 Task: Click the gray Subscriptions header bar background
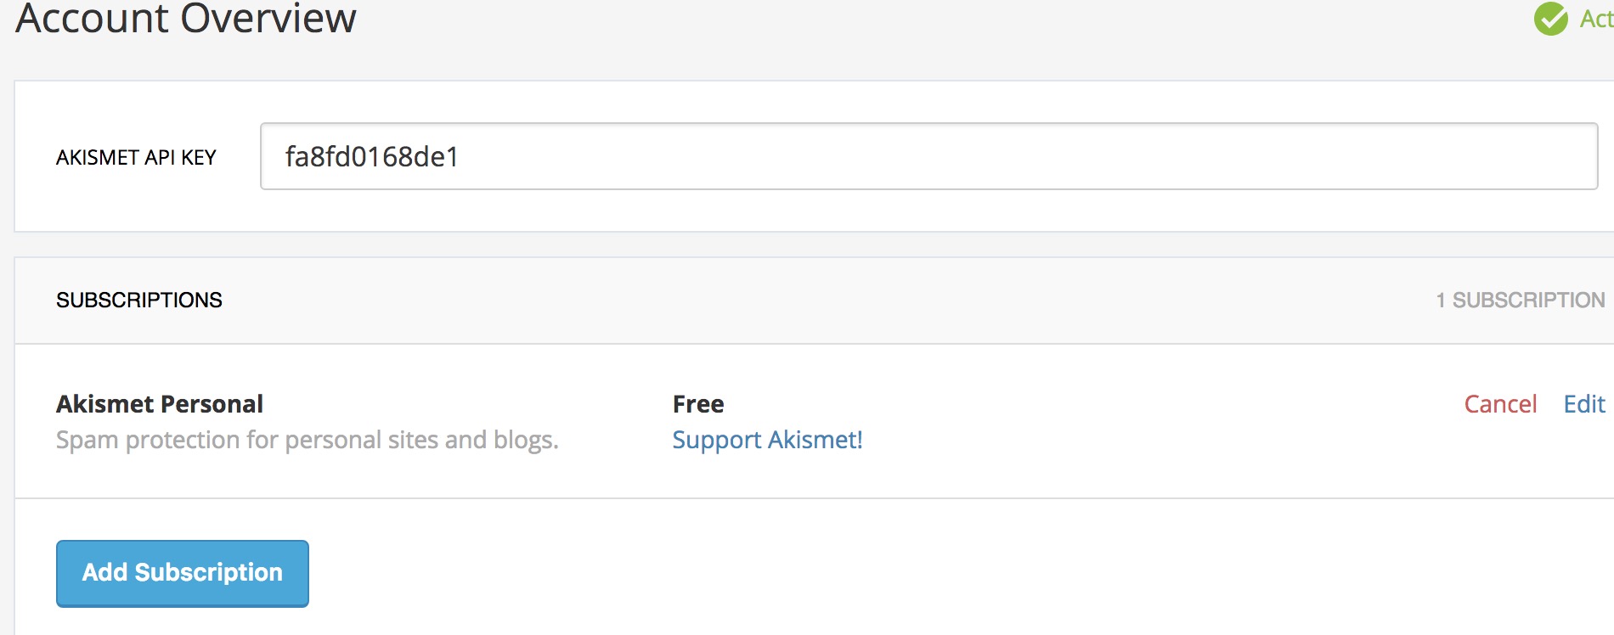click(807, 301)
